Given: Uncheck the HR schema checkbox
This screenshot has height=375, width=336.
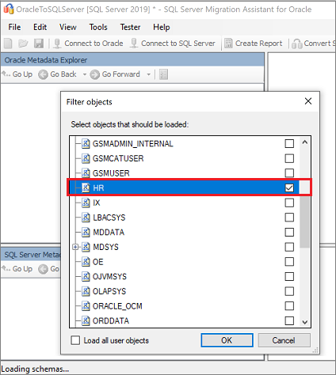Looking at the screenshot, I should pos(289,188).
